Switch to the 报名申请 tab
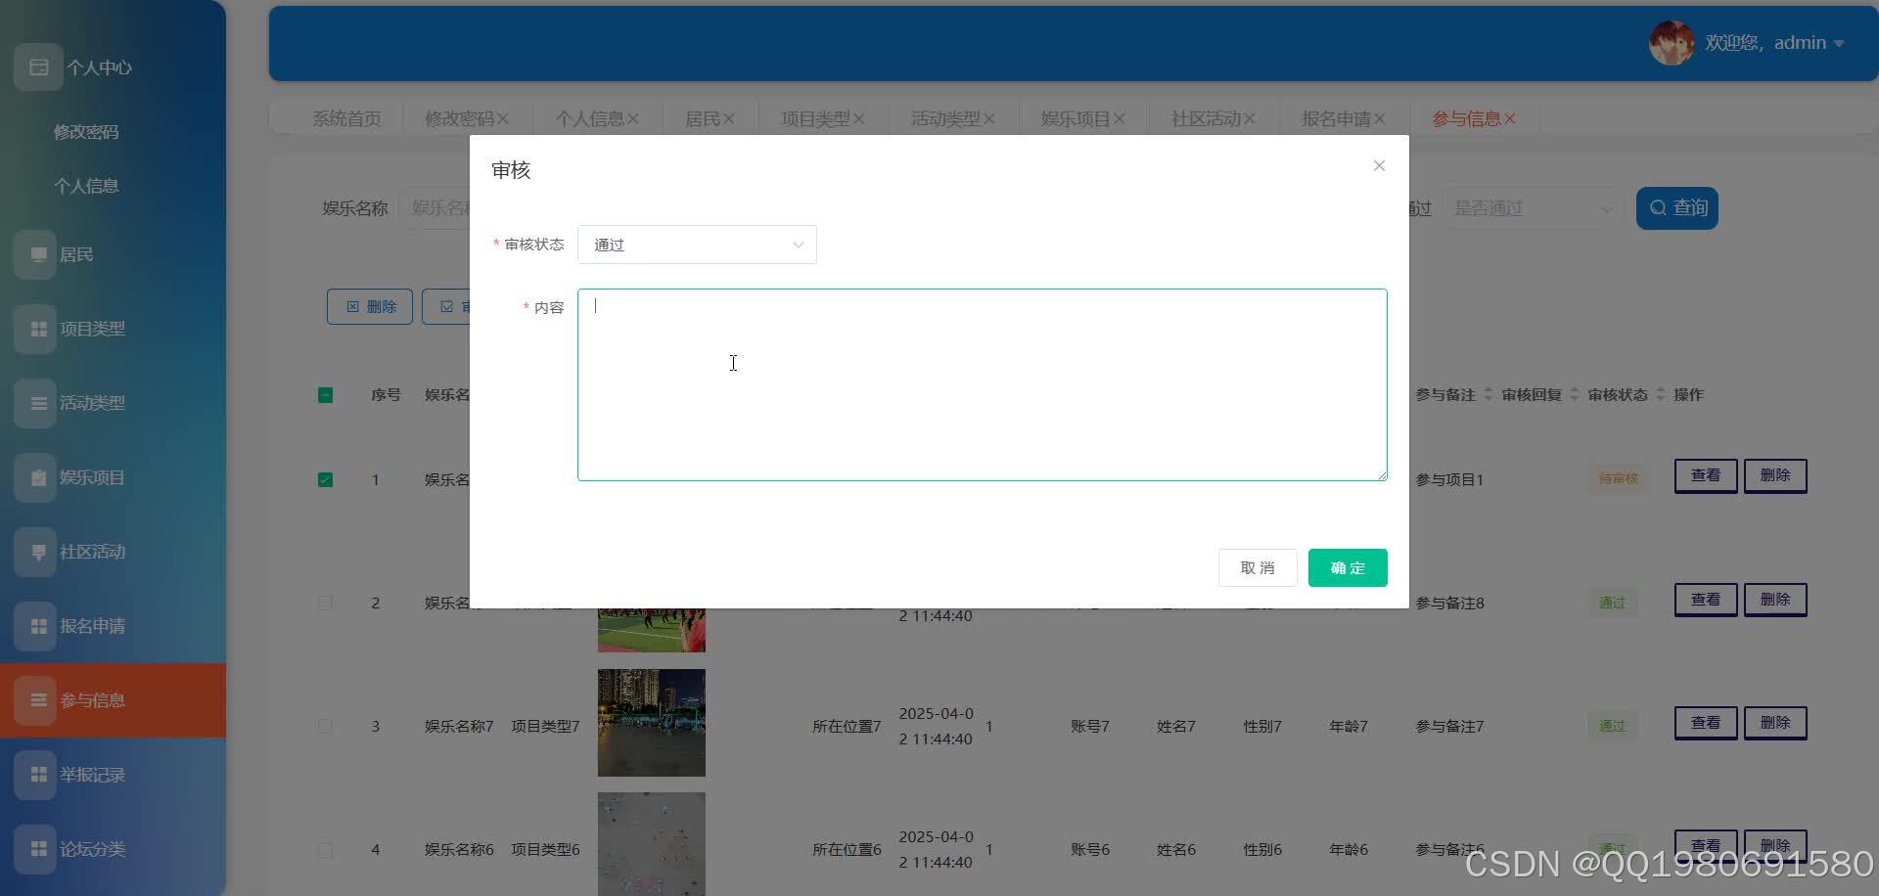The height and width of the screenshot is (896, 1879). (1341, 117)
